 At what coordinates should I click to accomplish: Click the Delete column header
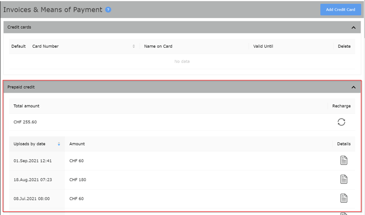344,47
